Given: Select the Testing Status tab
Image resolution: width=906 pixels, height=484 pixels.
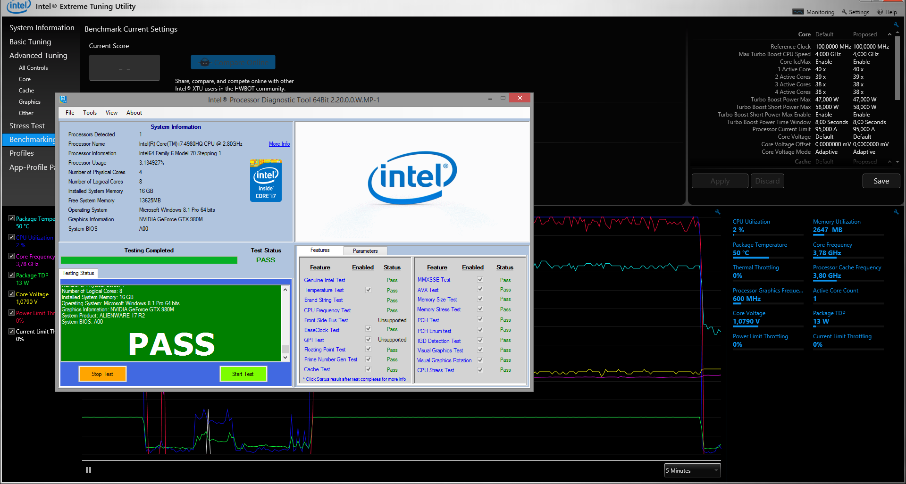Looking at the screenshot, I should tap(78, 273).
